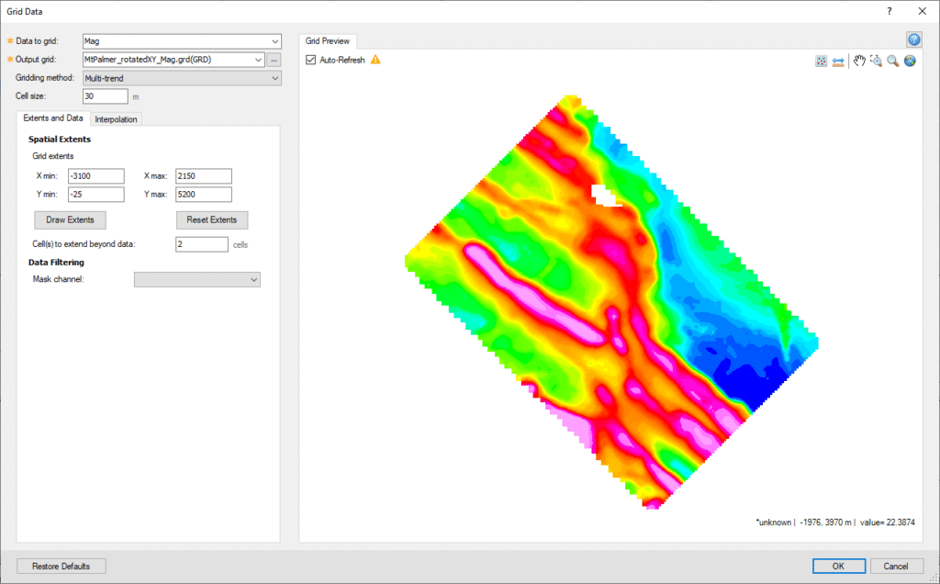Select the measure distance ruler tool
The image size is (940, 584).
click(x=838, y=62)
